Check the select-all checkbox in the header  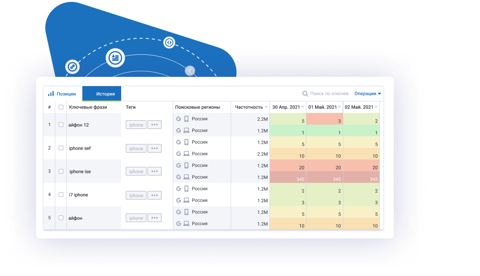coord(61,107)
